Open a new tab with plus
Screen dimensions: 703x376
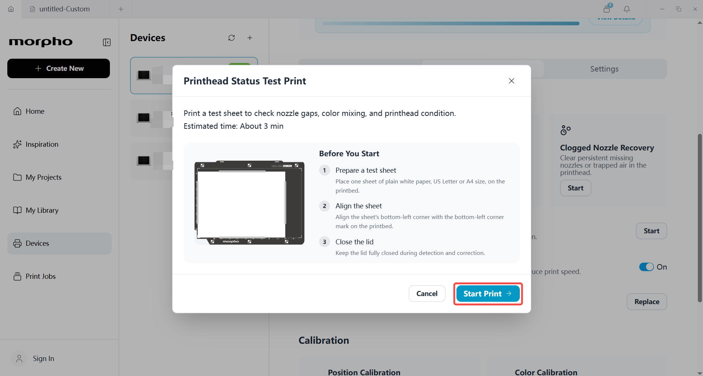(x=121, y=9)
